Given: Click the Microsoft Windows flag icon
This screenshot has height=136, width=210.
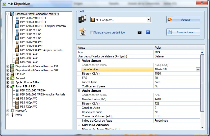Looking at the screenshot, I should coord(12,111).
